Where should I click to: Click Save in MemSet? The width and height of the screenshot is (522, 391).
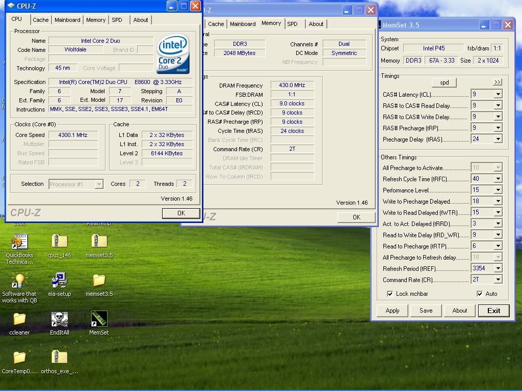coord(426,311)
